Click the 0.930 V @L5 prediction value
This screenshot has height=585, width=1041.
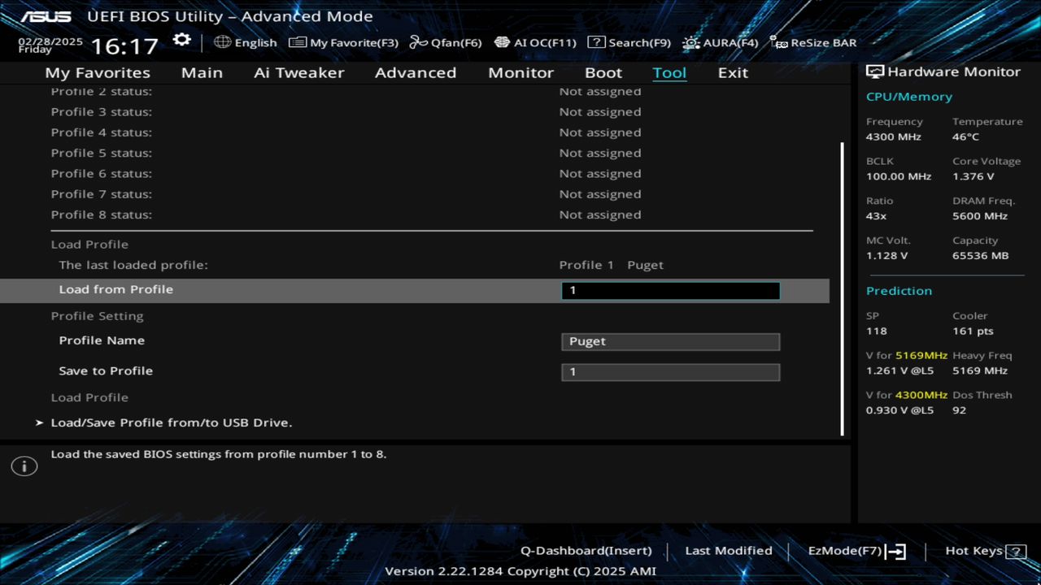point(900,410)
